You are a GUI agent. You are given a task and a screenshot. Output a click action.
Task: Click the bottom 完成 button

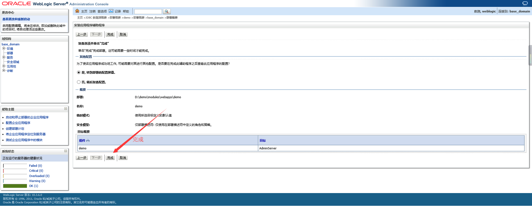110,158
